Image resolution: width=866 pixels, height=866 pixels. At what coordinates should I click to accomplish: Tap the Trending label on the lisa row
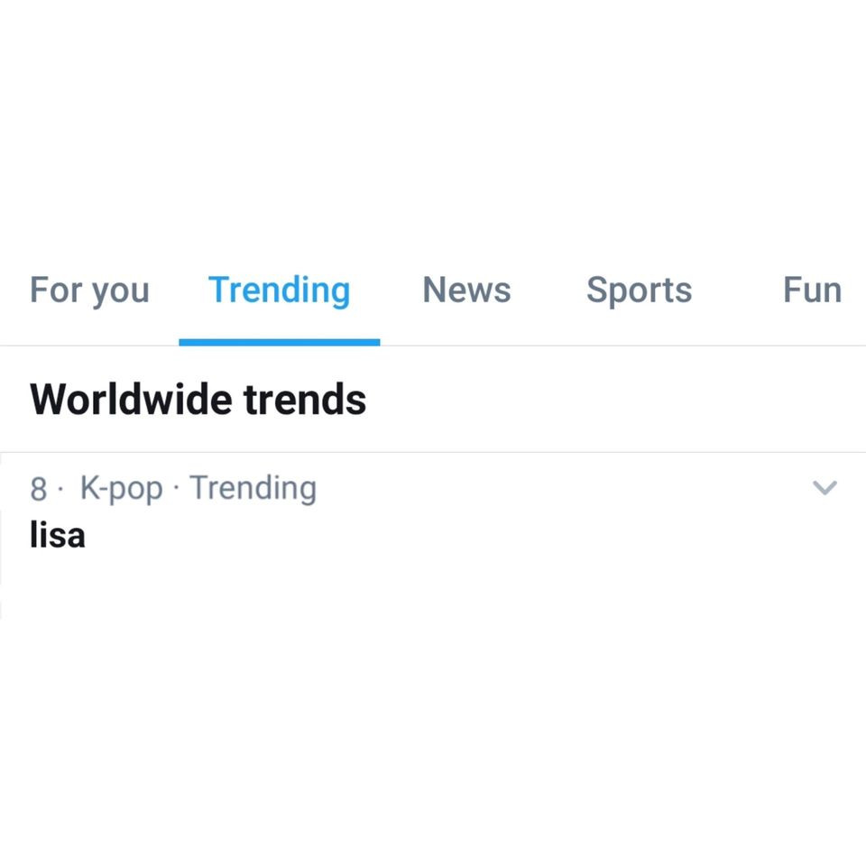coord(253,488)
